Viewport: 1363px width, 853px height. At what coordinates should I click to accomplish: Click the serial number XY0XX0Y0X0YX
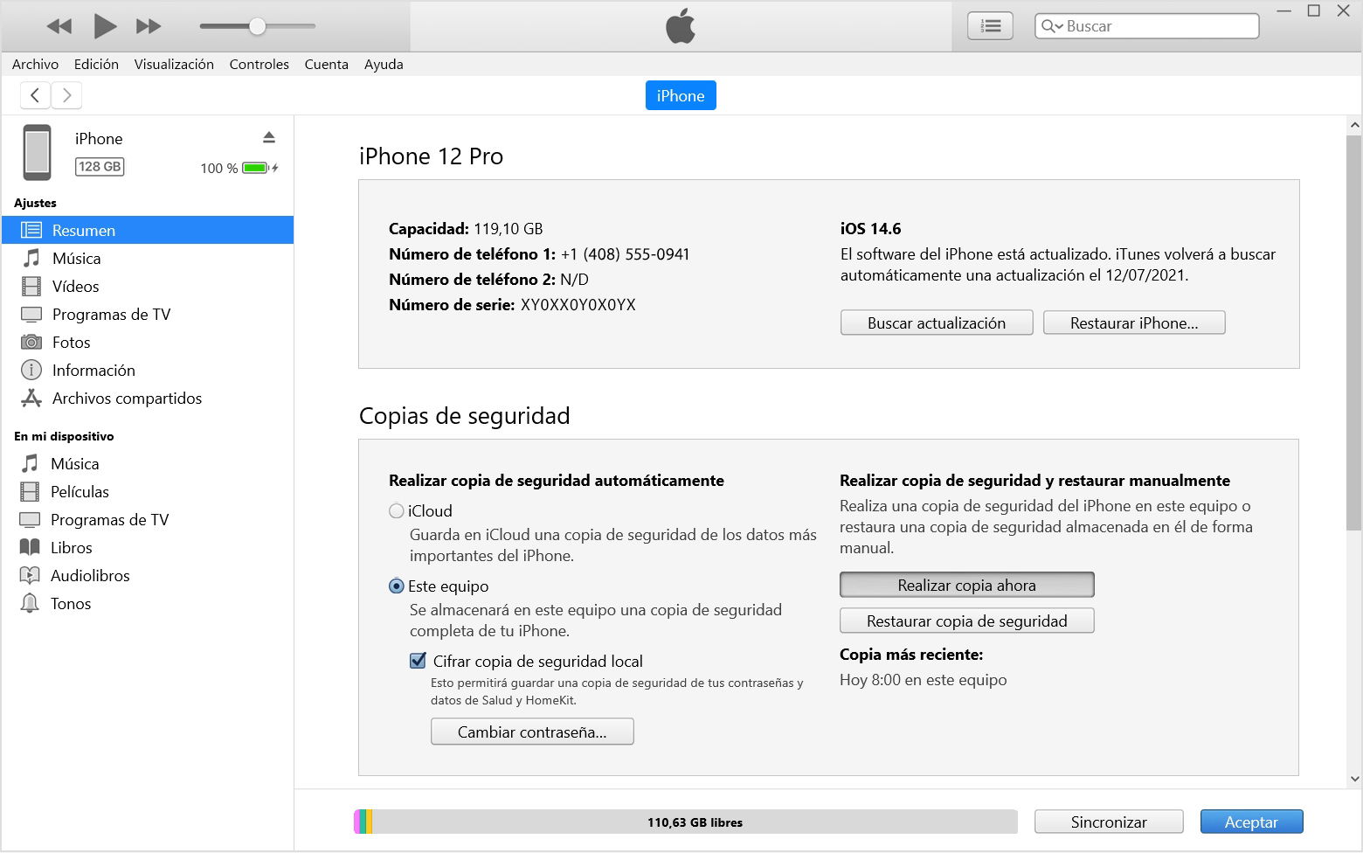click(x=578, y=305)
